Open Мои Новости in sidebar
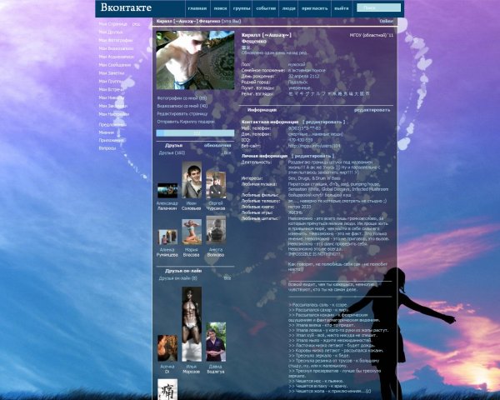Screen dimensions: 500x400 tap(112, 97)
